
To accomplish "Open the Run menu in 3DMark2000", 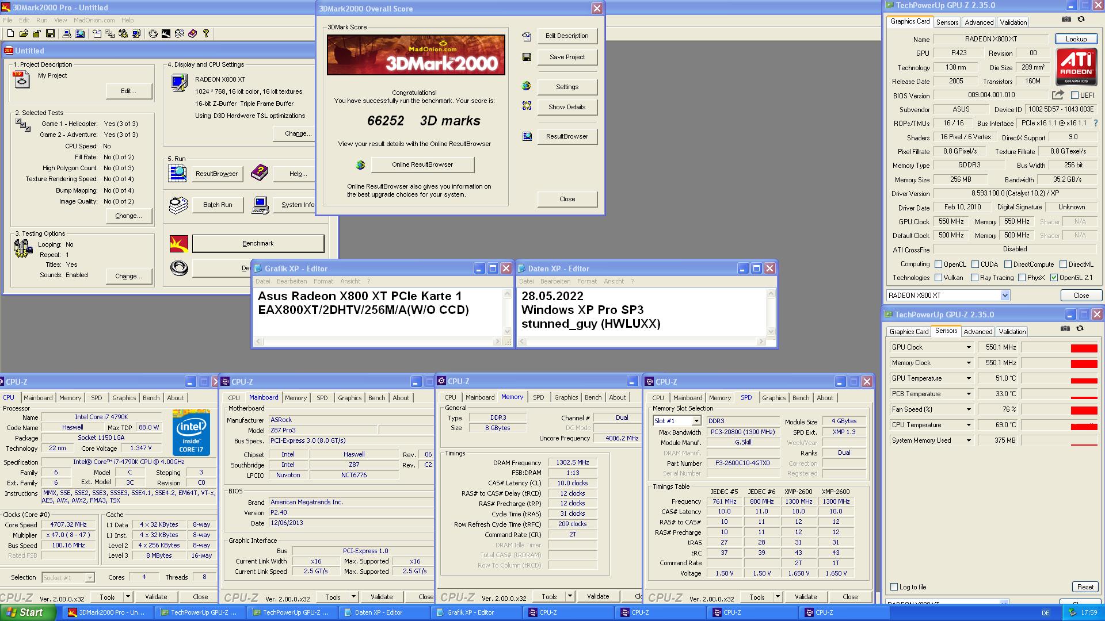I will pyautogui.click(x=41, y=20).
